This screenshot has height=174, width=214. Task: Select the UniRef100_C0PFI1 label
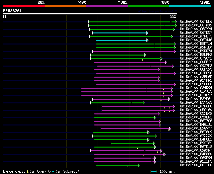196,62
